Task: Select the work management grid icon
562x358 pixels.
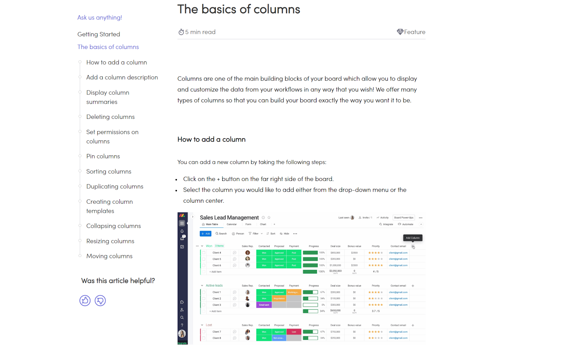Action: tap(182, 223)
